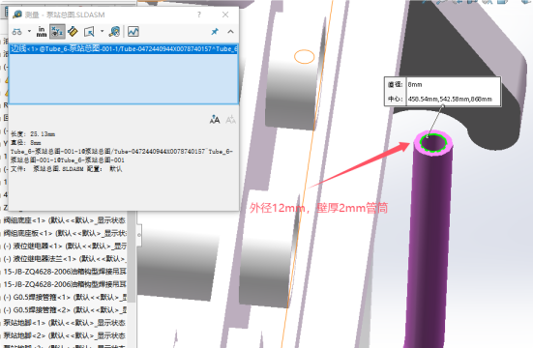Click the 8mm diameter measurement callout
533x348 pixels.
point(443,92)
